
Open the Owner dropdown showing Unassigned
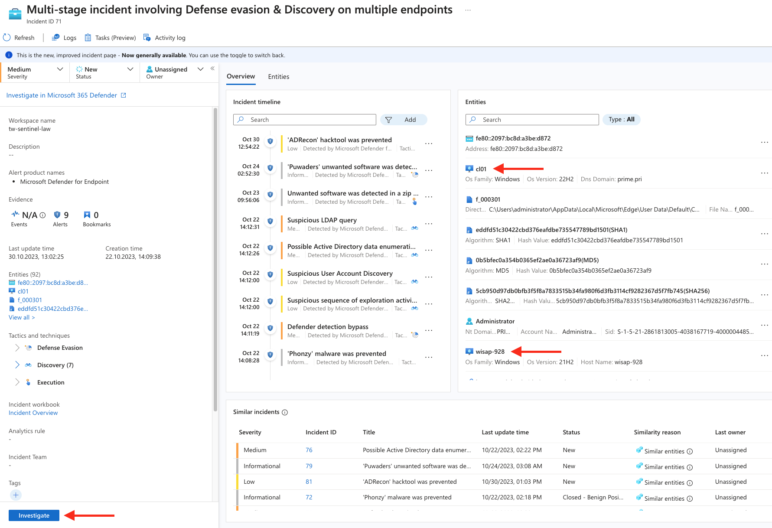tap(200, 69)
